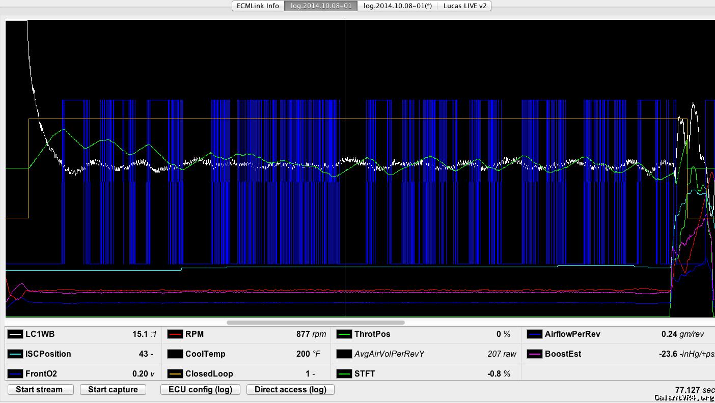Click the "77.127 sec" time readout

[x=695, y=390]
